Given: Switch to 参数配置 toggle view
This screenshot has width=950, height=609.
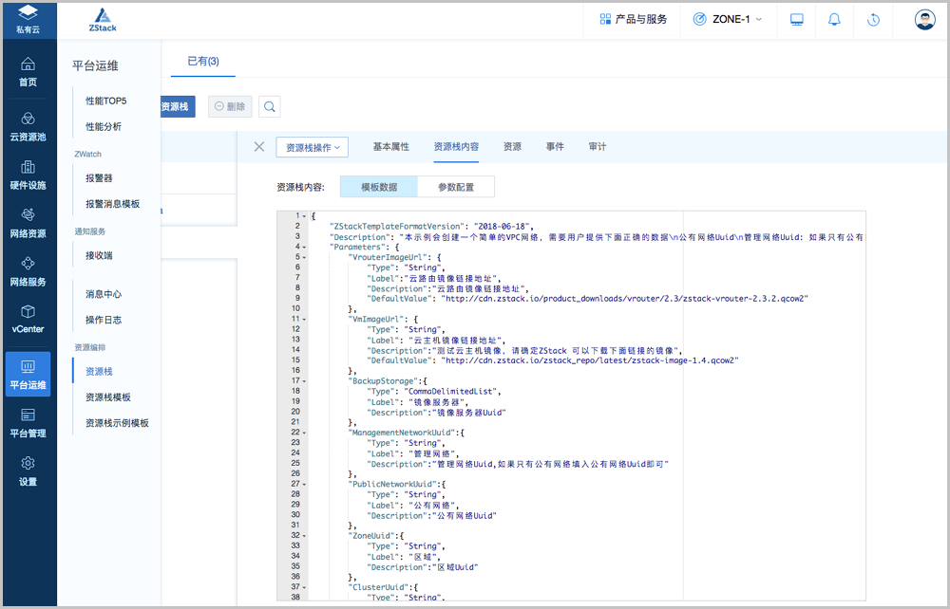Looking at the screenshot, I should [456, 187].
